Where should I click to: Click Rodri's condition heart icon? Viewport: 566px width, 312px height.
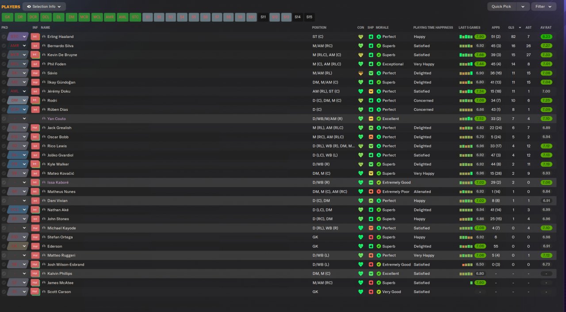[x=360, y=101]
